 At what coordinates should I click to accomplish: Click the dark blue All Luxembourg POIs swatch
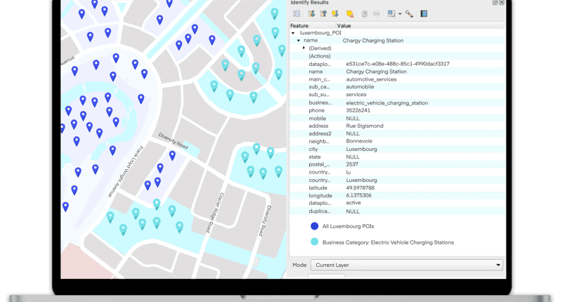314,226
